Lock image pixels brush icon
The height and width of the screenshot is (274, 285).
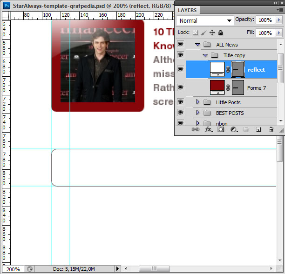click(204, 33)
